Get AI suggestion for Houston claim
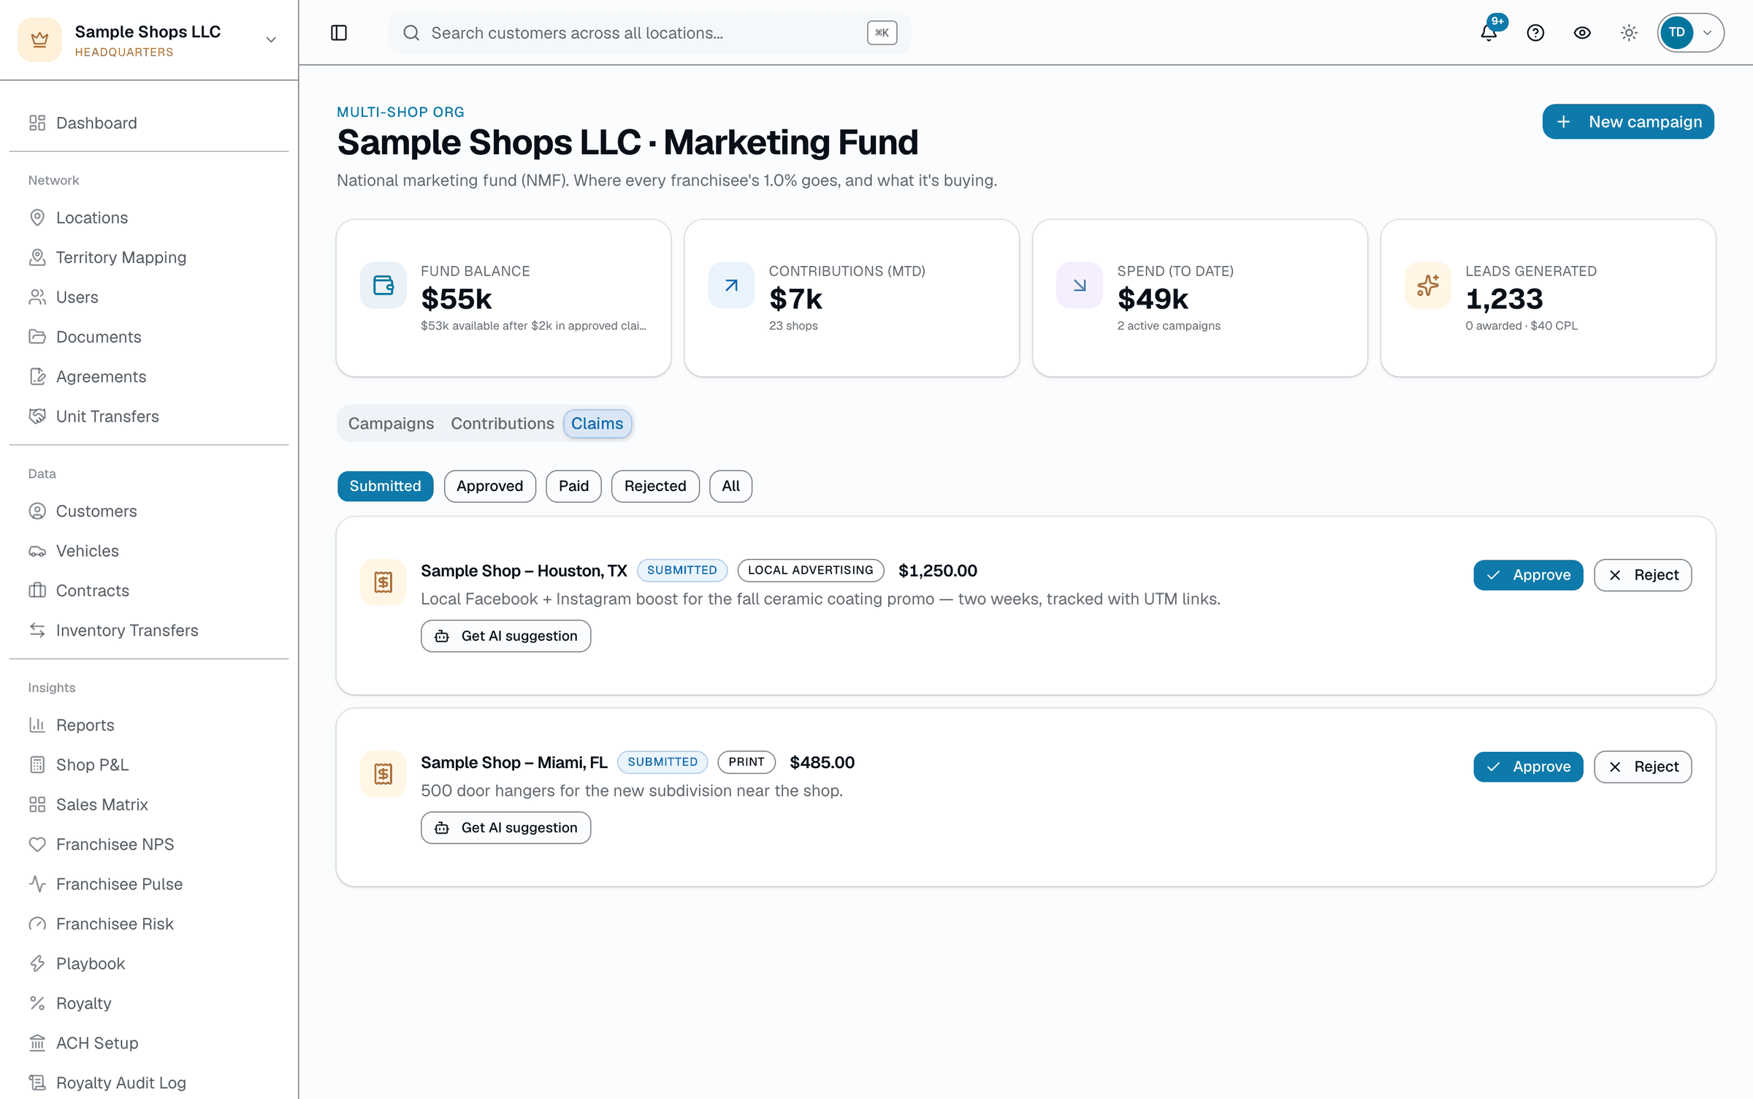 (505, 636)
